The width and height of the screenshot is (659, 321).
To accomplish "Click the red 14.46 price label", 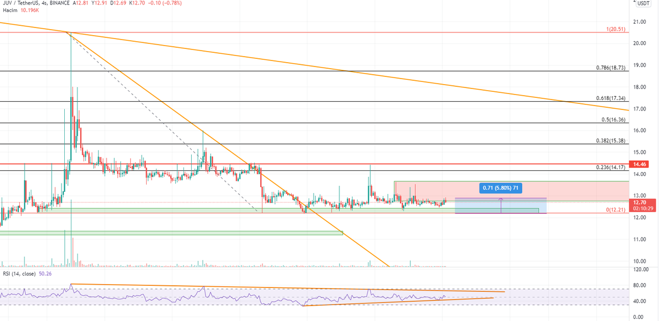I will [639, 164].
